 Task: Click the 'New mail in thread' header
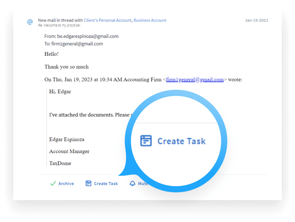click(59, 20)
